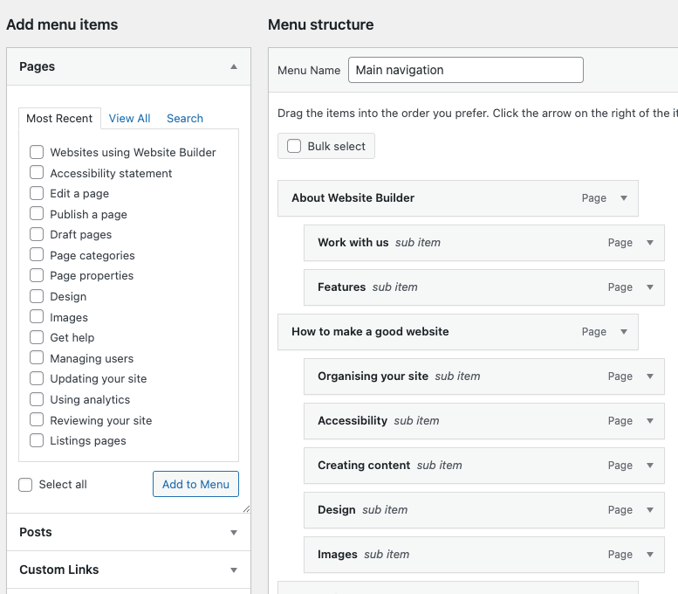The width and height of the screenshot is (678, 594).
Task: Expand the Features sub item arrow
Action: pyautogui.click(x=649, y=287)
